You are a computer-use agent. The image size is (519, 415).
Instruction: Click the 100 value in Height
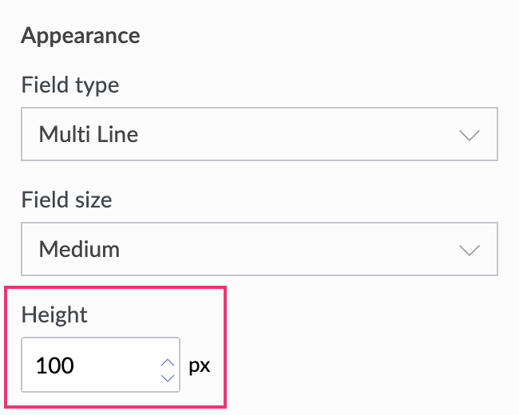tap(55, 367)
